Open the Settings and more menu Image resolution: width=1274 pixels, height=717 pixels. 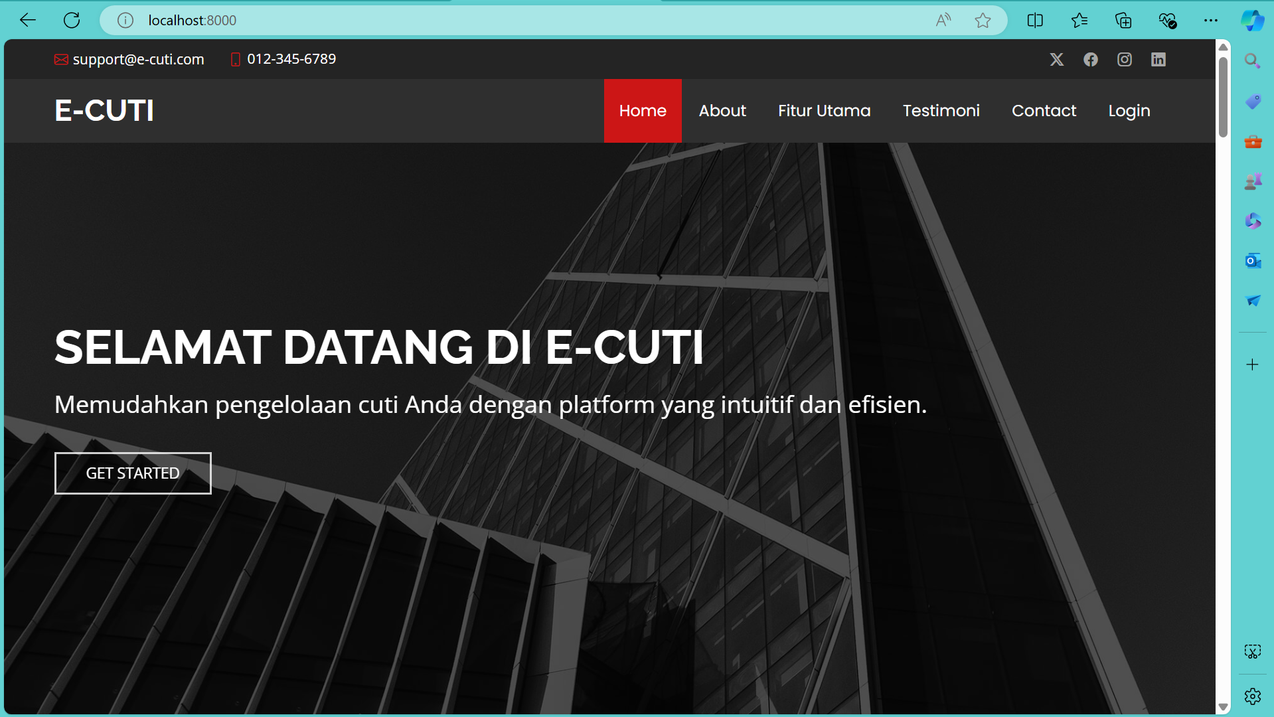(x=1211, y=20)
